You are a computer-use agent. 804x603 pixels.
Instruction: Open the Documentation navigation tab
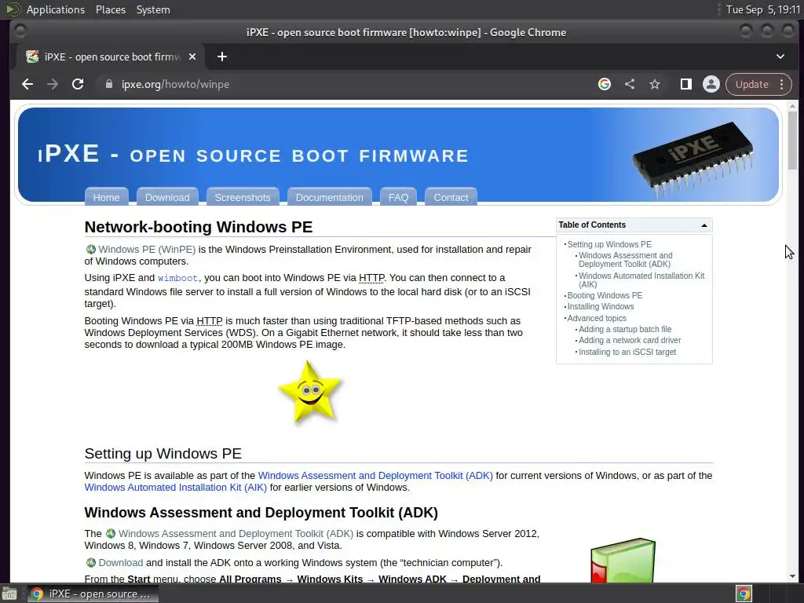point(329,197)
